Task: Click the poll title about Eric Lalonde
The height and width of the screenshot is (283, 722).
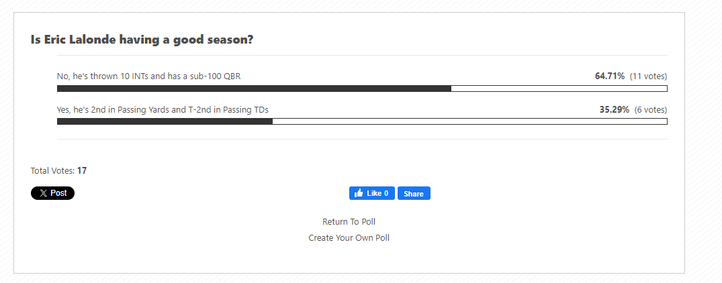Action: (142, 40)
